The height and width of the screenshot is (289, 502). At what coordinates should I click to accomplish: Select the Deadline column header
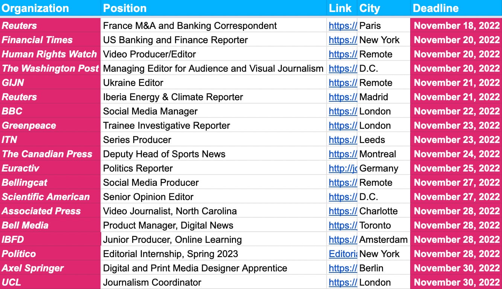pos(436,8)
